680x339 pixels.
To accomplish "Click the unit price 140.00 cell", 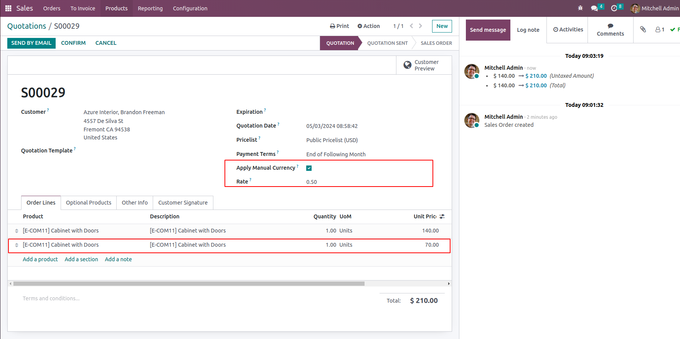I will point(431,231).
